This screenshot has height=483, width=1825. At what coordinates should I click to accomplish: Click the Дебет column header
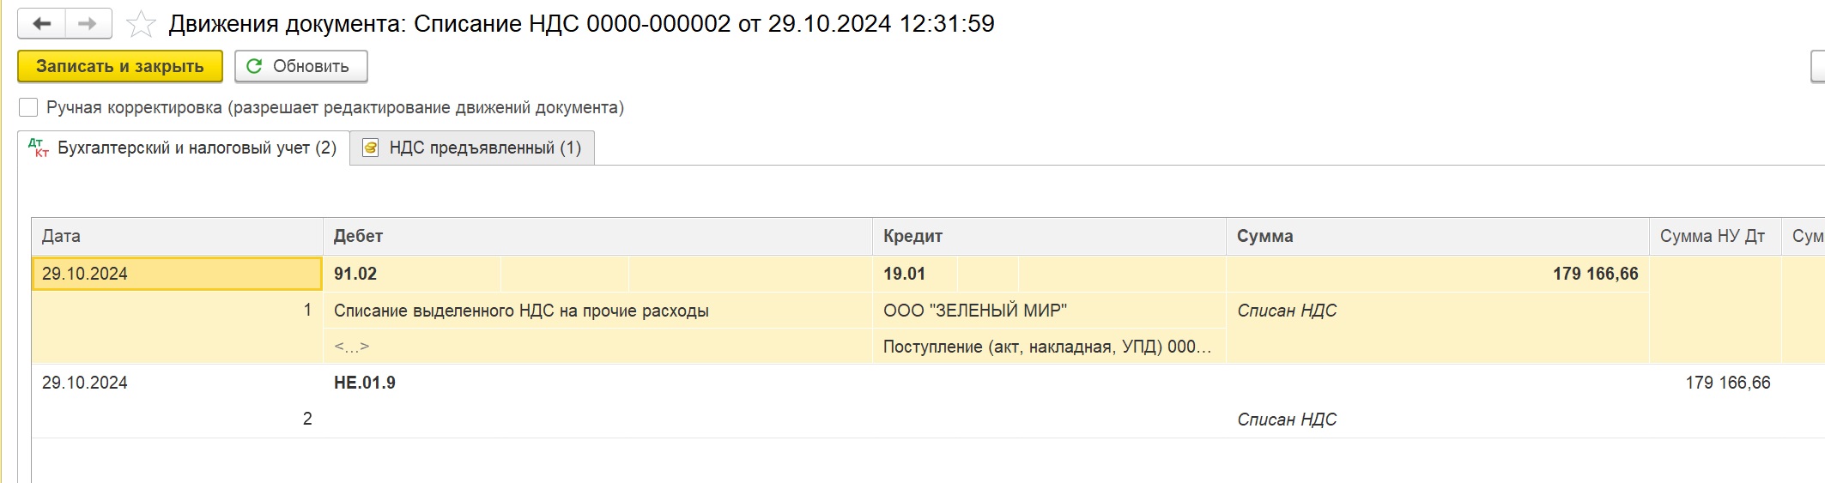coord(597,236)
